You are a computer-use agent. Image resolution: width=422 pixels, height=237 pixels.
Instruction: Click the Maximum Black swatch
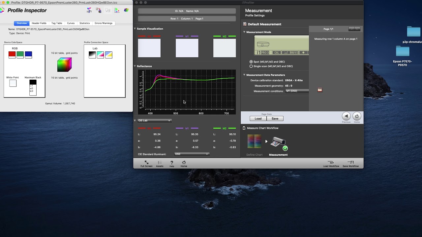pos(33,88)
